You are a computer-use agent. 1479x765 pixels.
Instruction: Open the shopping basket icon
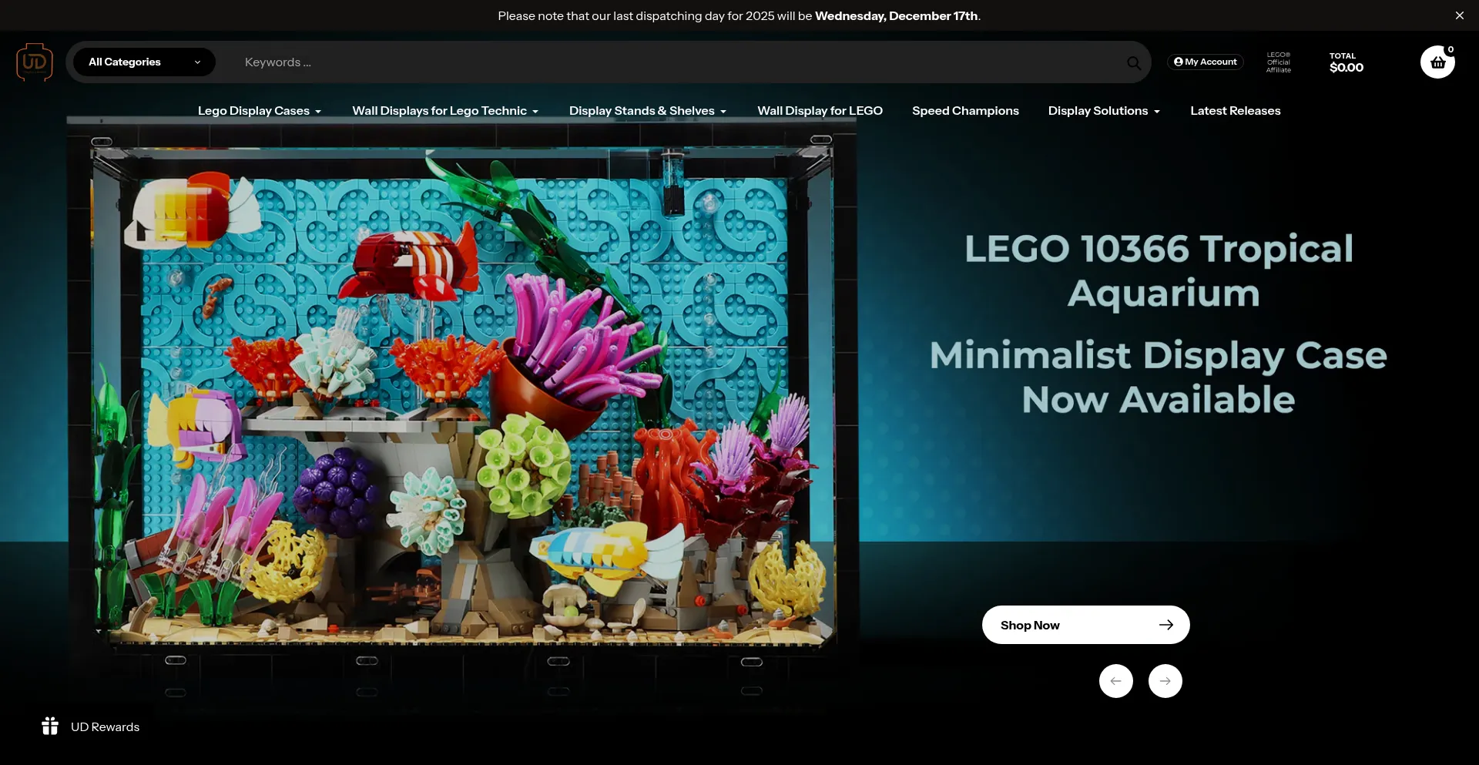(x=1437, y=62)
